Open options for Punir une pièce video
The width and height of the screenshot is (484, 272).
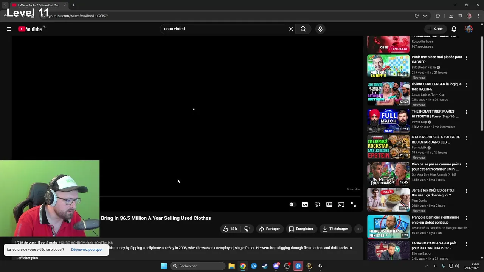coord(466,57)
